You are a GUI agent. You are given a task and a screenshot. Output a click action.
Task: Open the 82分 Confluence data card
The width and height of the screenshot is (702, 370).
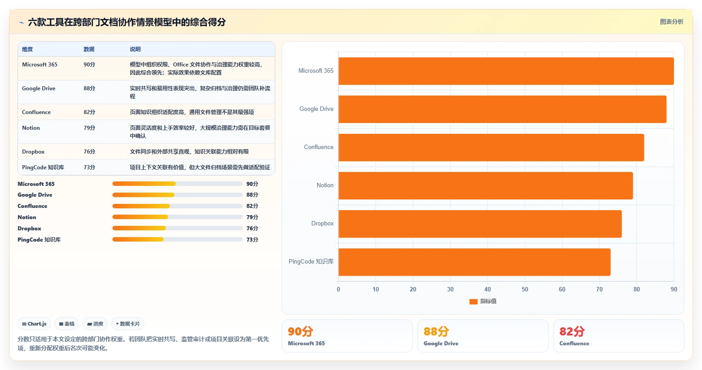619,336
